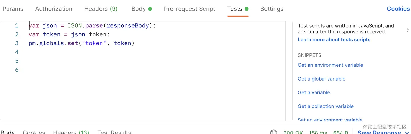411x134 pixels.
Task: Click the globe network icon in response bar
Action: pos(273,132)
